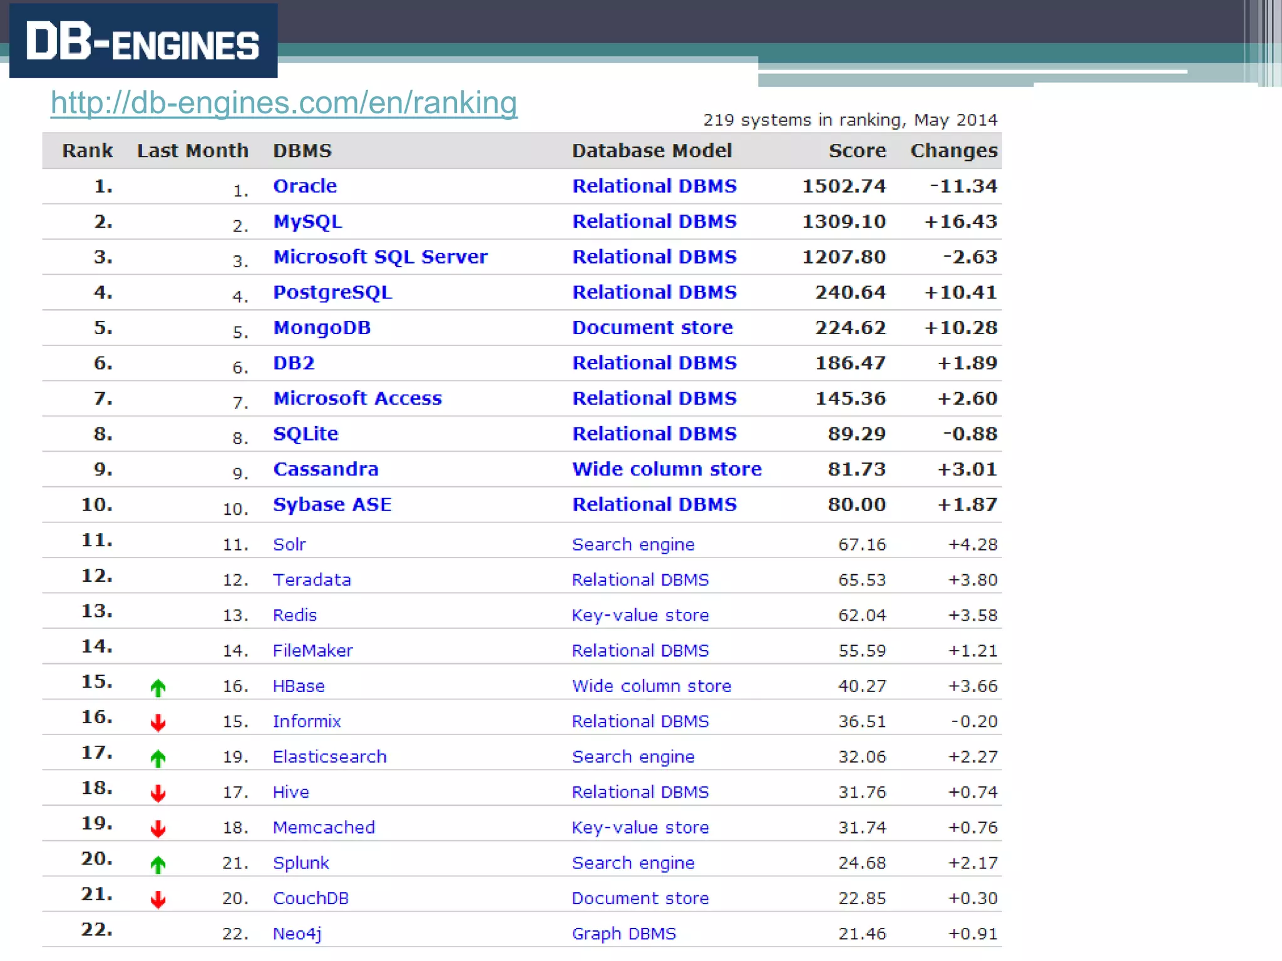Click the change value +16.43 for MySQL

coord(961,221)
